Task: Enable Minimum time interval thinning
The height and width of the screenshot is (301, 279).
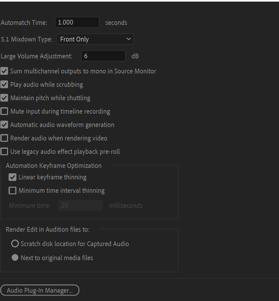Action: (12, 190)
